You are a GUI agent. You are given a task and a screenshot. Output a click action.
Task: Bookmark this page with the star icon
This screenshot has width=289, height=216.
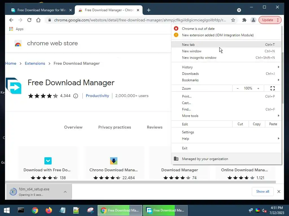pyautogui.click(x=233, y=20)
